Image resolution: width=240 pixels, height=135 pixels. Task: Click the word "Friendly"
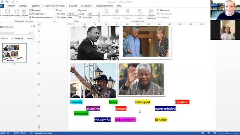tap(76, 102)
